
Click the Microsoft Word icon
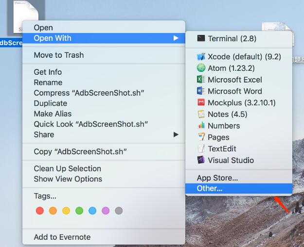[x=201, y=91]
